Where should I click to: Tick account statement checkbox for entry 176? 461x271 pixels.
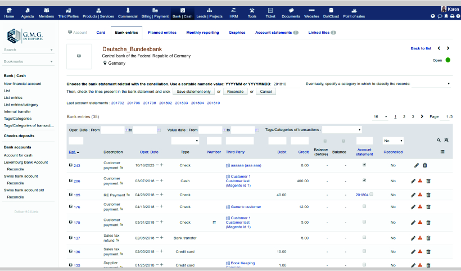[364, 206]
